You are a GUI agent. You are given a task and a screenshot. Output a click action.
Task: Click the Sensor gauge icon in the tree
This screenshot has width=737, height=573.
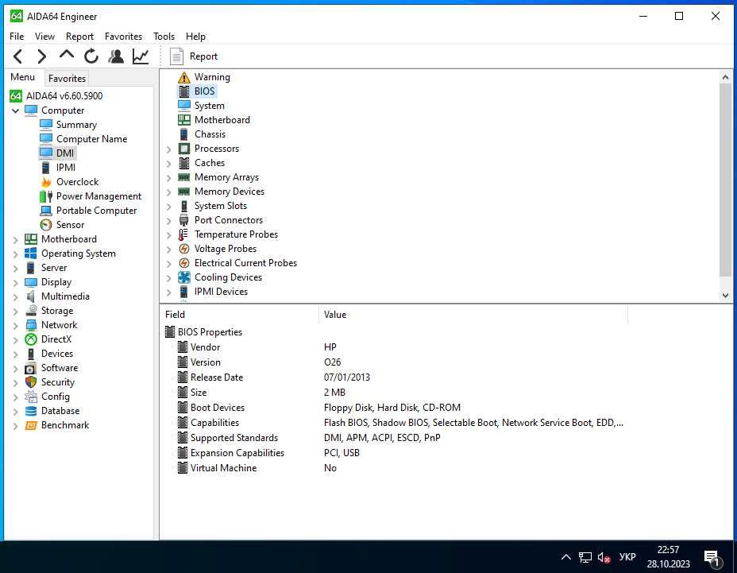[46, 225]
